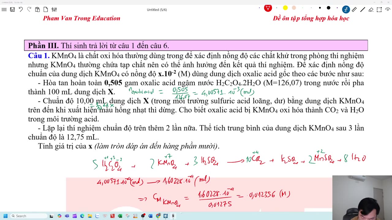Select the straight line tool
This screenshot has width=392, height=220.
pyautogui.click(x=363, y=9)
